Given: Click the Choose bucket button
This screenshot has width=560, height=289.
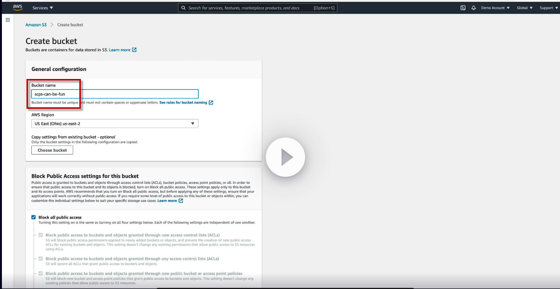Looking at the screenshot, I should 52,150.
